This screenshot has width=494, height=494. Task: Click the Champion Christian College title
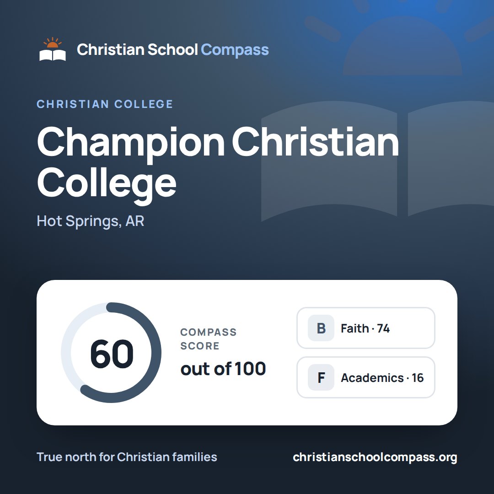pyautogui.click(x=218, y=162)
